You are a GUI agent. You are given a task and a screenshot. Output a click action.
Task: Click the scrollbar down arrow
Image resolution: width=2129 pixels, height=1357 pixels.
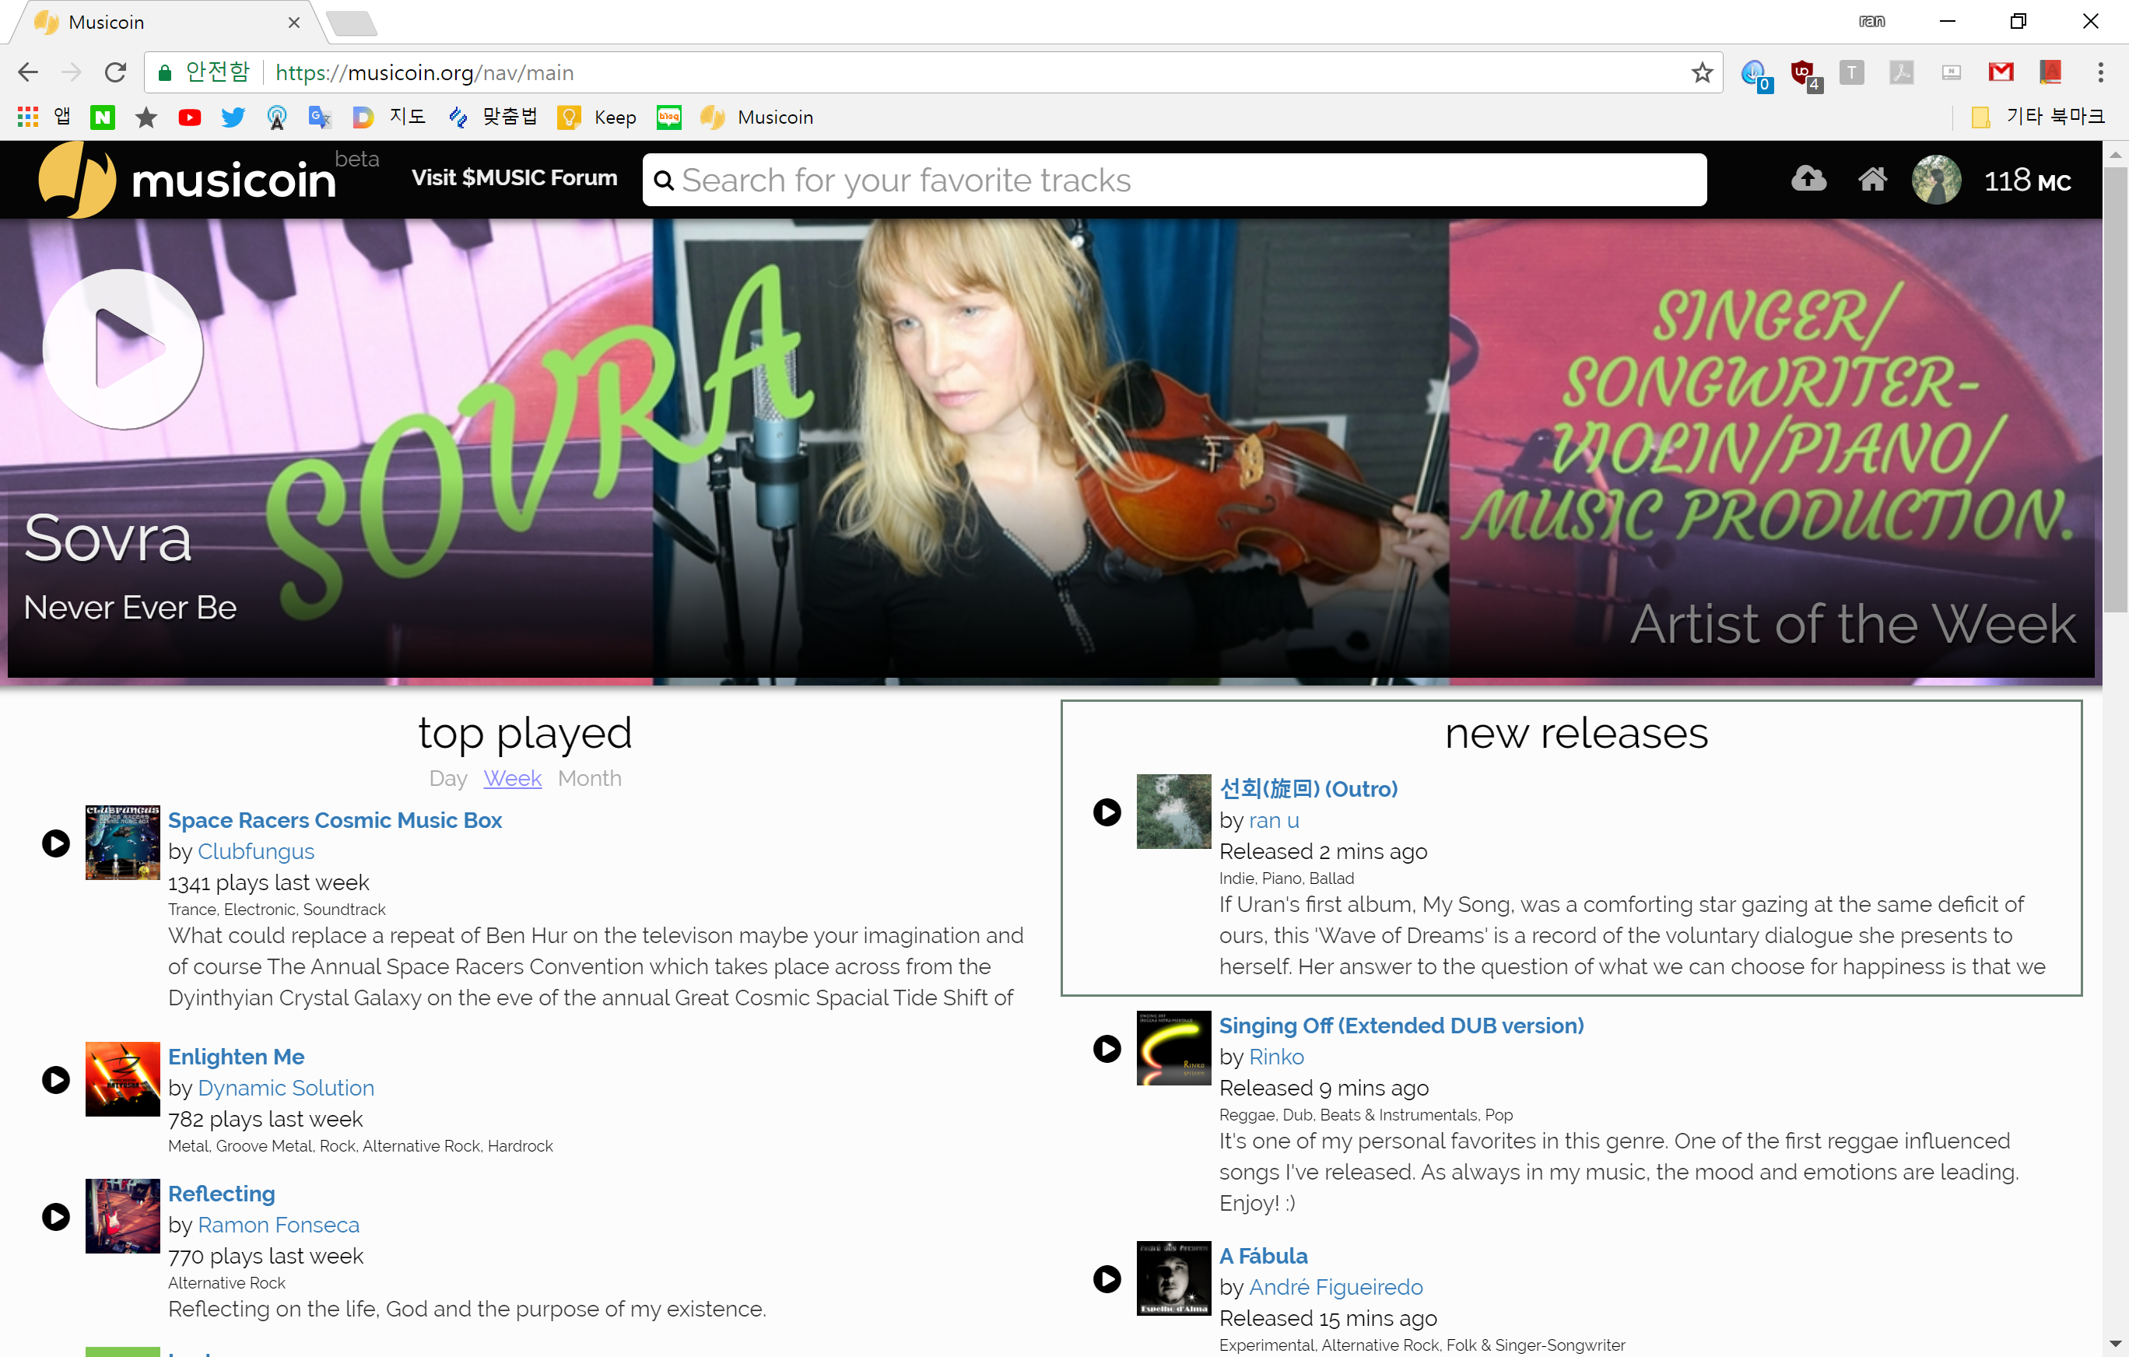click(x=2116, y=1345)
